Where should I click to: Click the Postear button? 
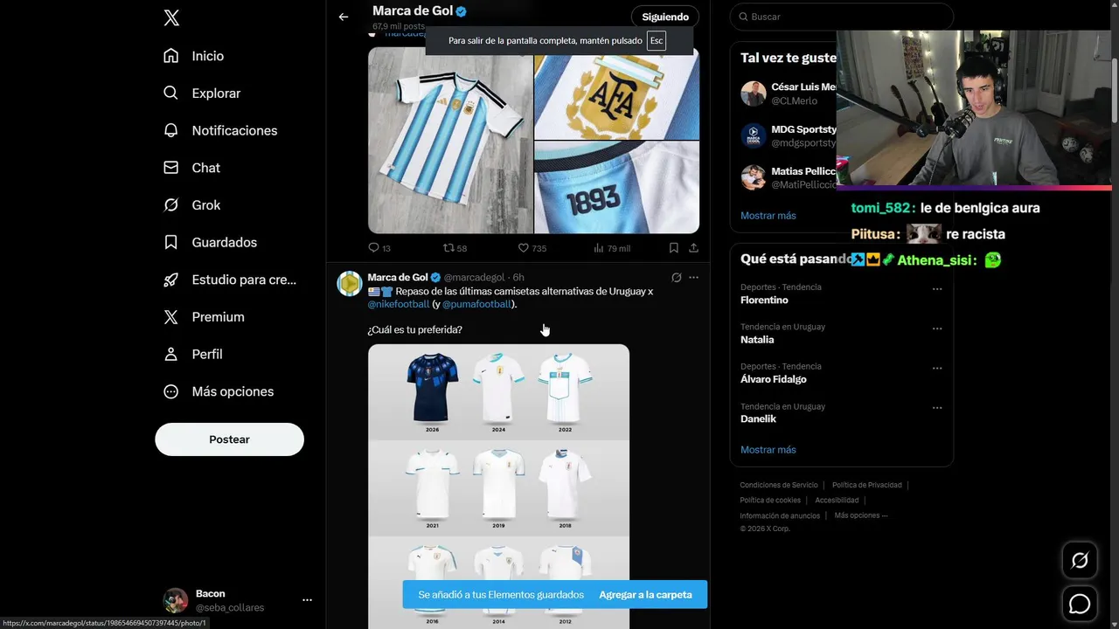[x=229, y=439]
